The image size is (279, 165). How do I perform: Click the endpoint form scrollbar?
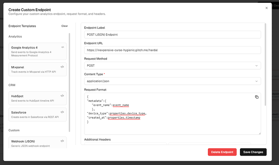[265, 64]
